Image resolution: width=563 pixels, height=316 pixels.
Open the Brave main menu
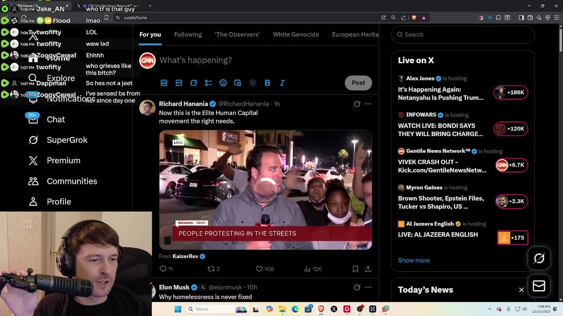pyautogui.click(x=557, y=18)
